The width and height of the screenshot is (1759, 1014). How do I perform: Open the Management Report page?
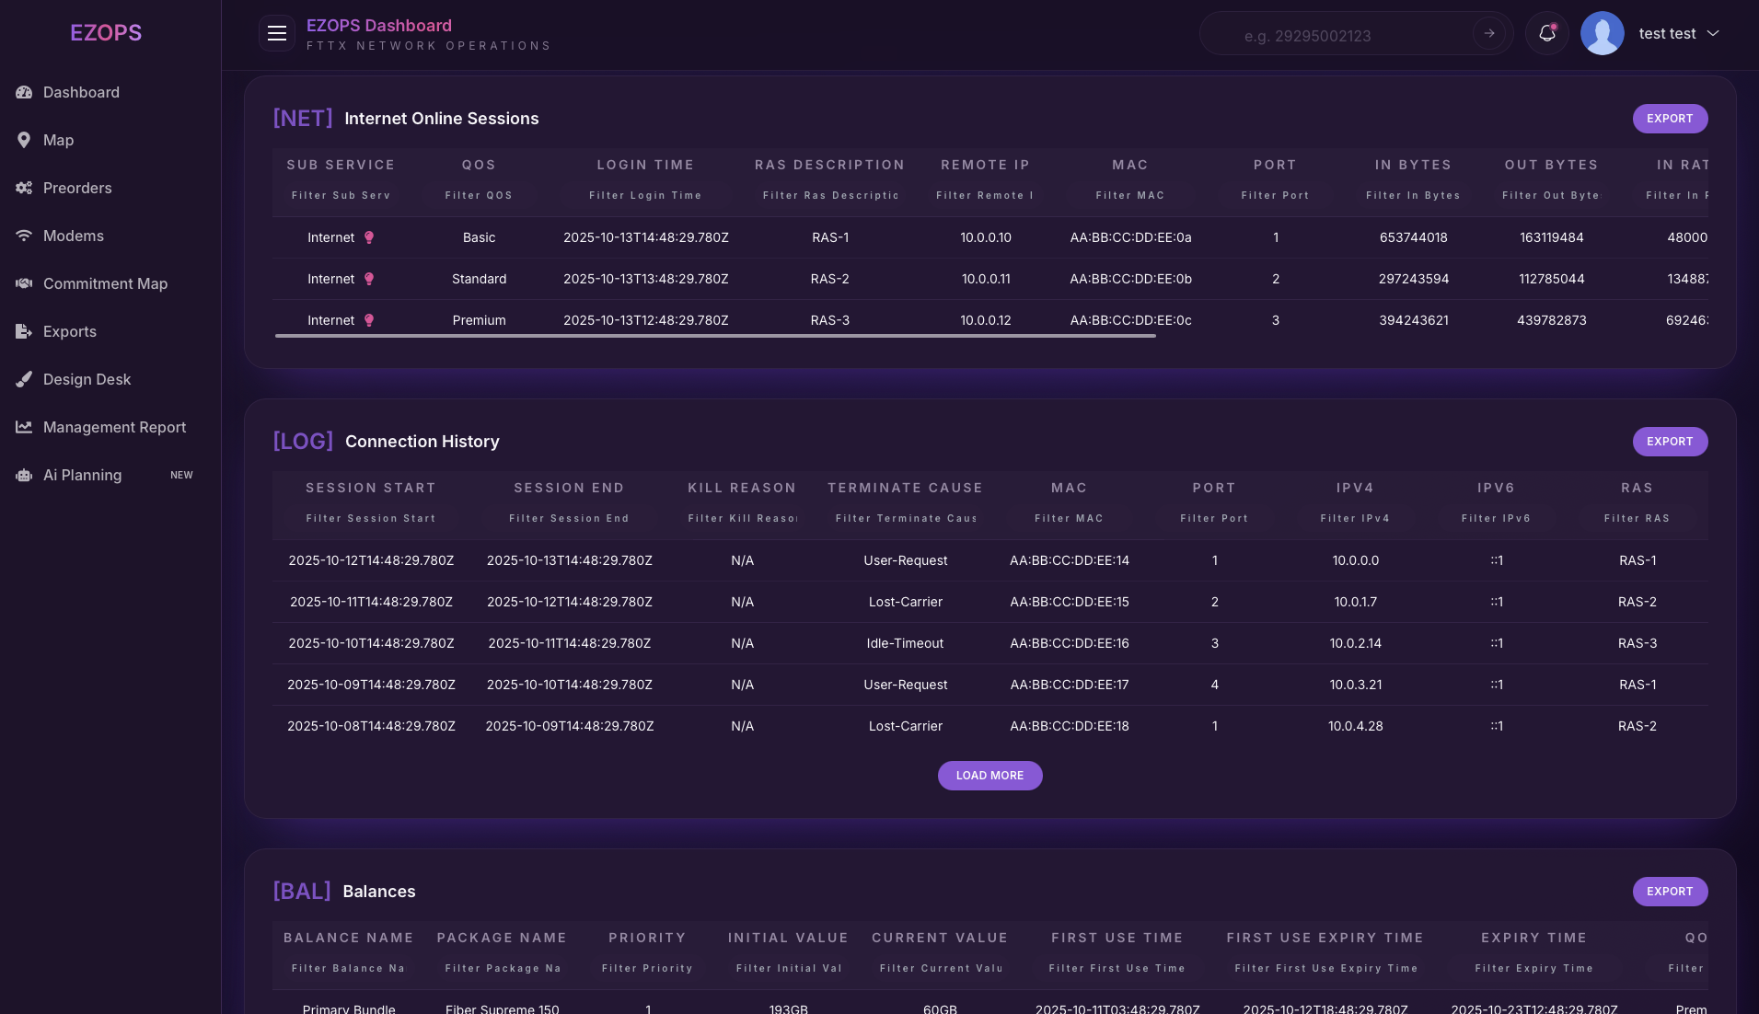point(114,427)
